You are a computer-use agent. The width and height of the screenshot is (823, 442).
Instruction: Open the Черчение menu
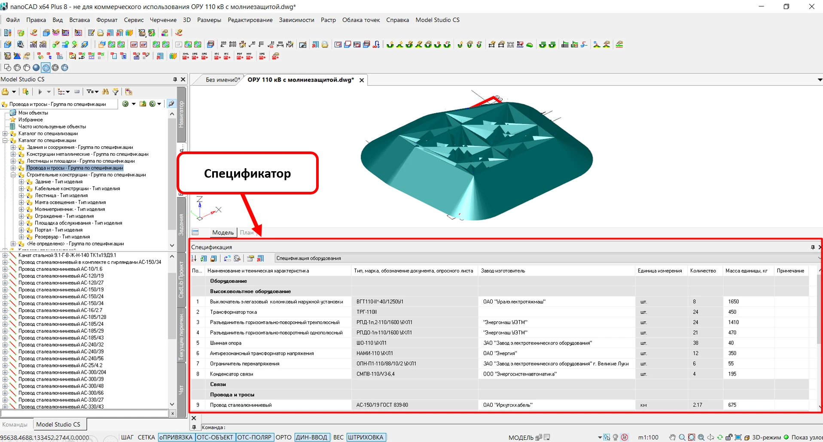[163, 20]
